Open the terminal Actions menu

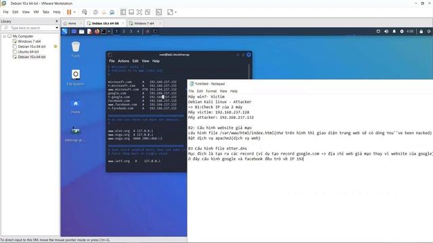tap(123, 61)
